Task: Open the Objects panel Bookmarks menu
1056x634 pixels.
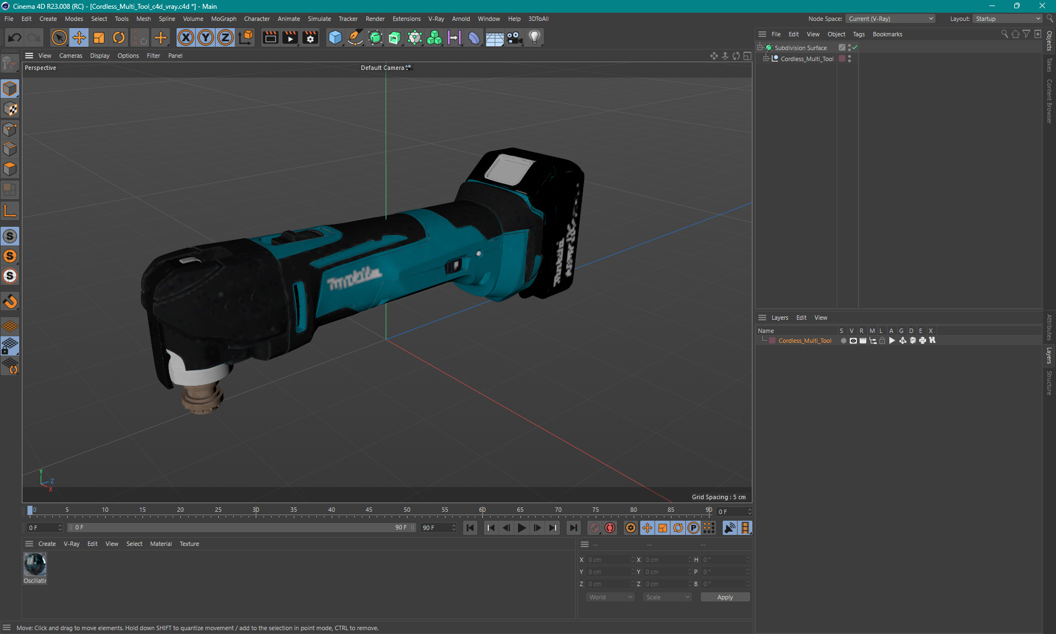Action: tap(887, 34)
